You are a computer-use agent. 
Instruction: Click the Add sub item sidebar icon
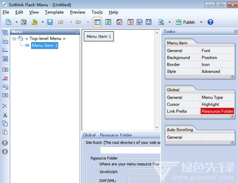pyautogui.click(x=5, y=42)
